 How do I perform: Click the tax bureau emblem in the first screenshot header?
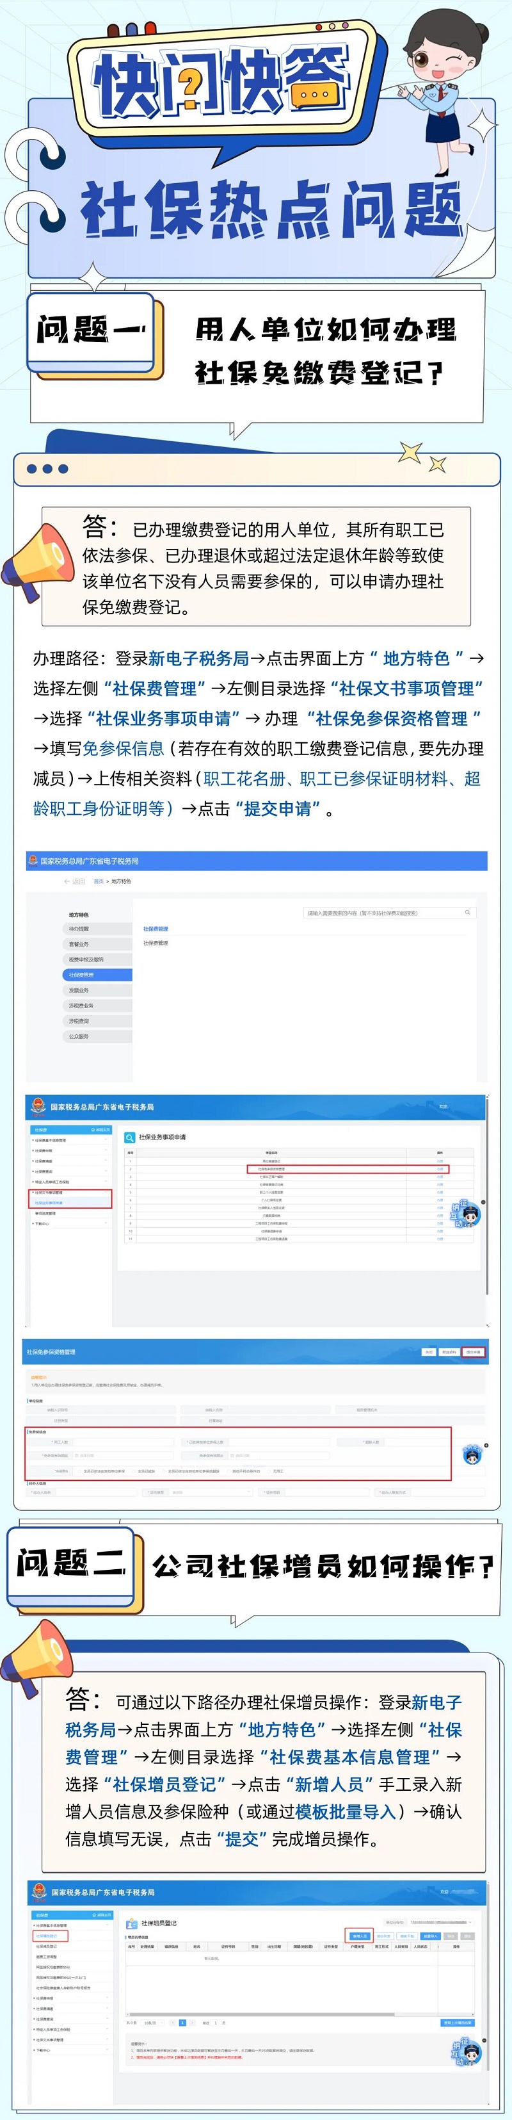coord(33,861)
